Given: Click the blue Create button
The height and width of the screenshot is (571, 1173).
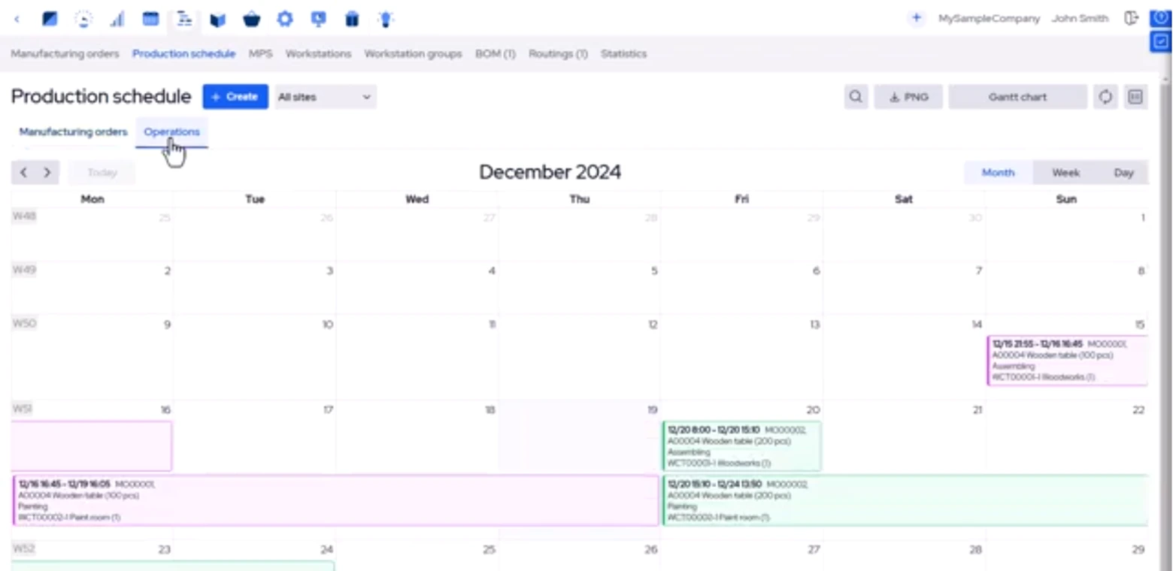Looking at the screenshot, I should 235,97.
